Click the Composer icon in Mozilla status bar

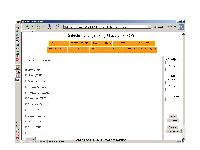tap(35, 141)
